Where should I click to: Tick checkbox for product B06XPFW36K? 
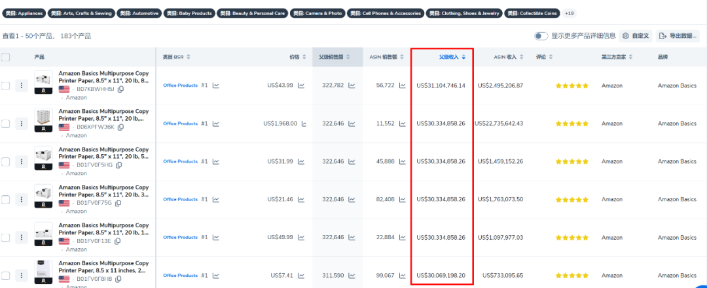(x=5, y=123)
